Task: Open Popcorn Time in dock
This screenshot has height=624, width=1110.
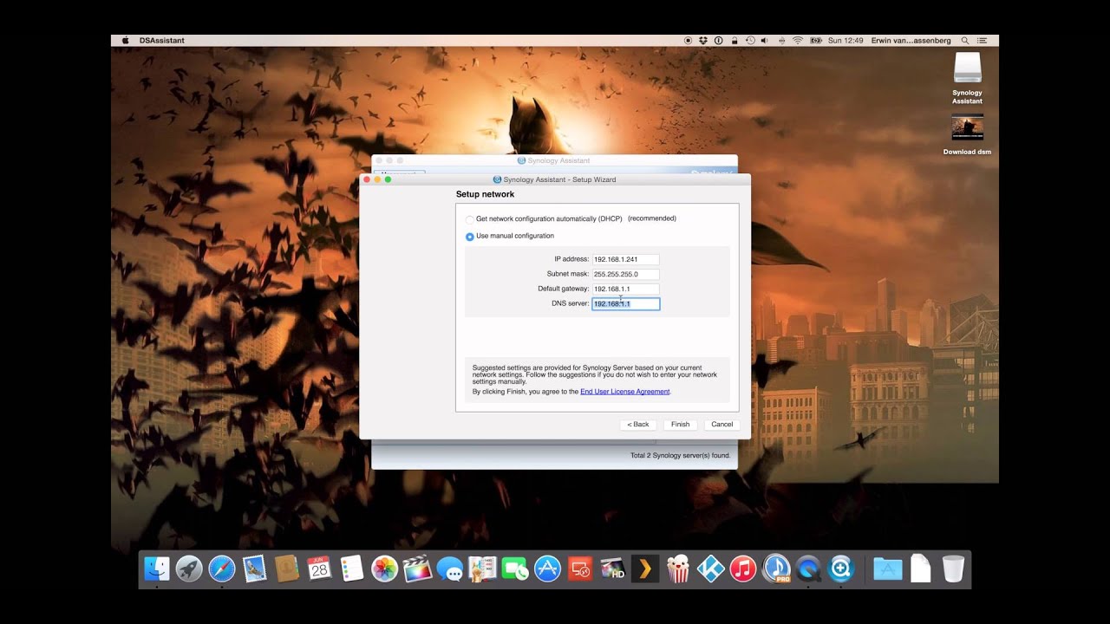Action: [677, 569]
